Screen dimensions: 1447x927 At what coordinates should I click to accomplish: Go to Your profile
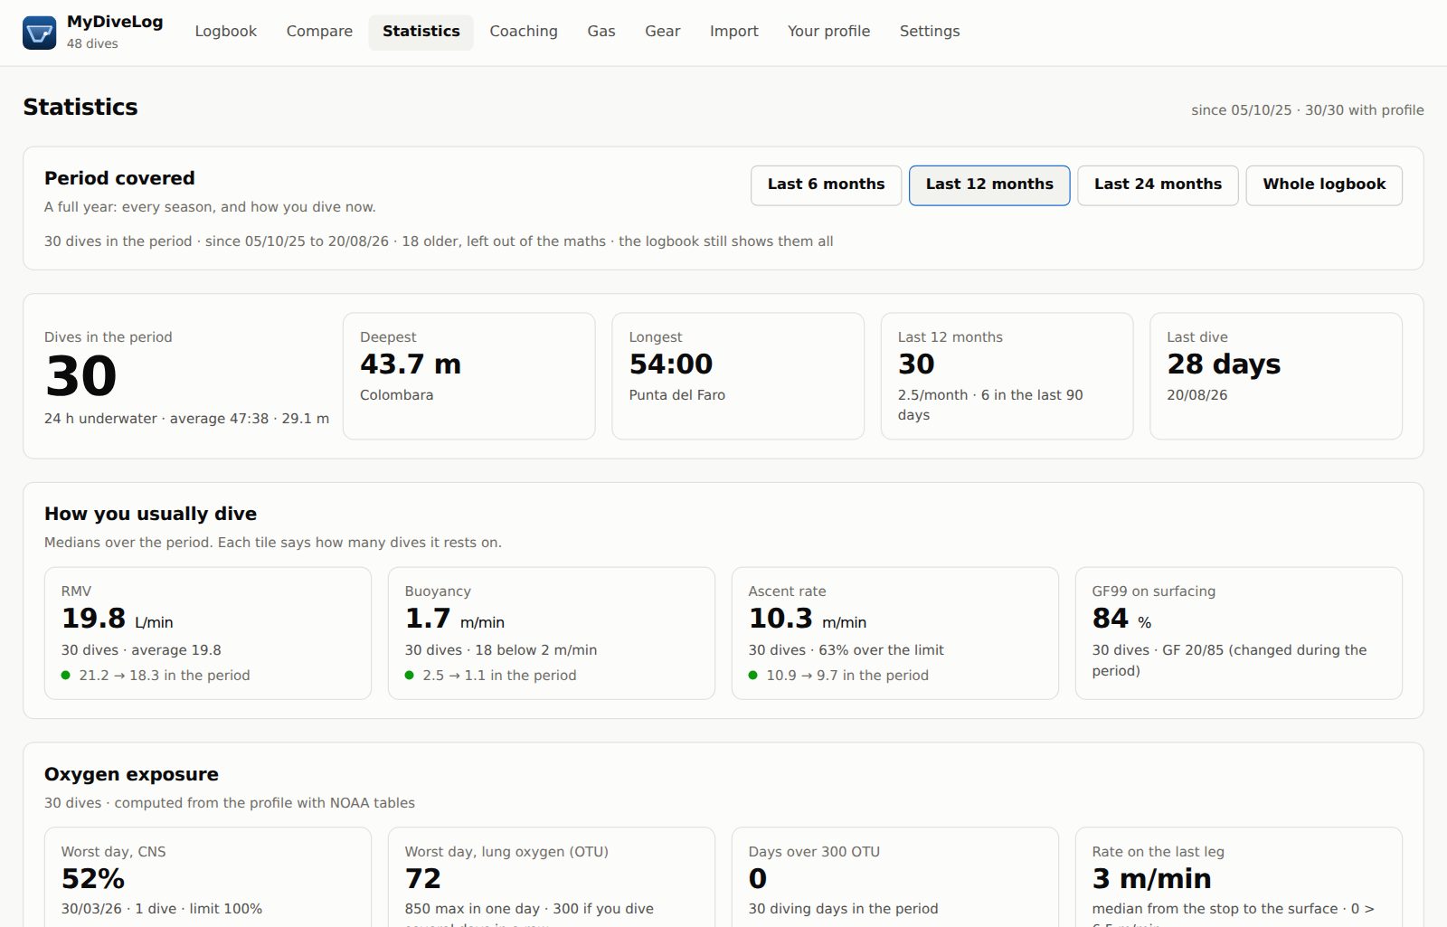pos(829,32)
